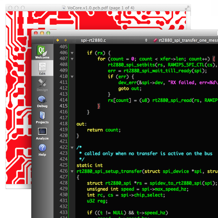Image resolution: width=218 pixels, height=218 pixels.
Task: Switch to Debug mode
Action: coord(42,101)
